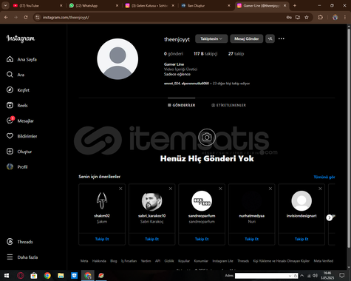Image resolution: width=351 pixels, height=281 pixels.
Task: Open Chrome three-dot menu
Action: (344, 17)
